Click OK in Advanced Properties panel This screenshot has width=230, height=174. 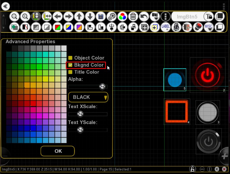coord(58,151)
